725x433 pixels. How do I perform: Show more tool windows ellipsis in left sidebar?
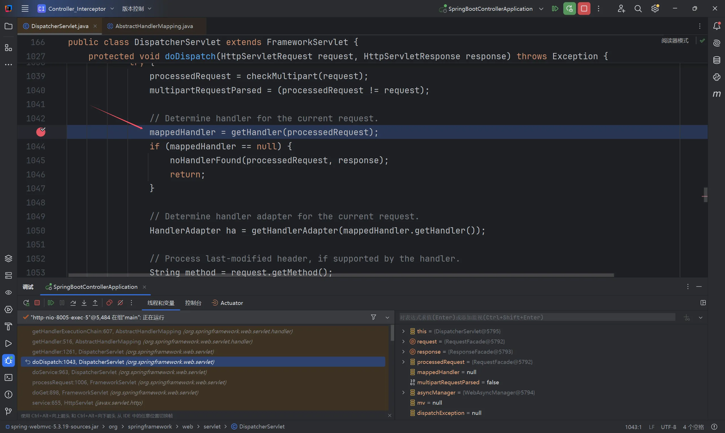(8, 65)
